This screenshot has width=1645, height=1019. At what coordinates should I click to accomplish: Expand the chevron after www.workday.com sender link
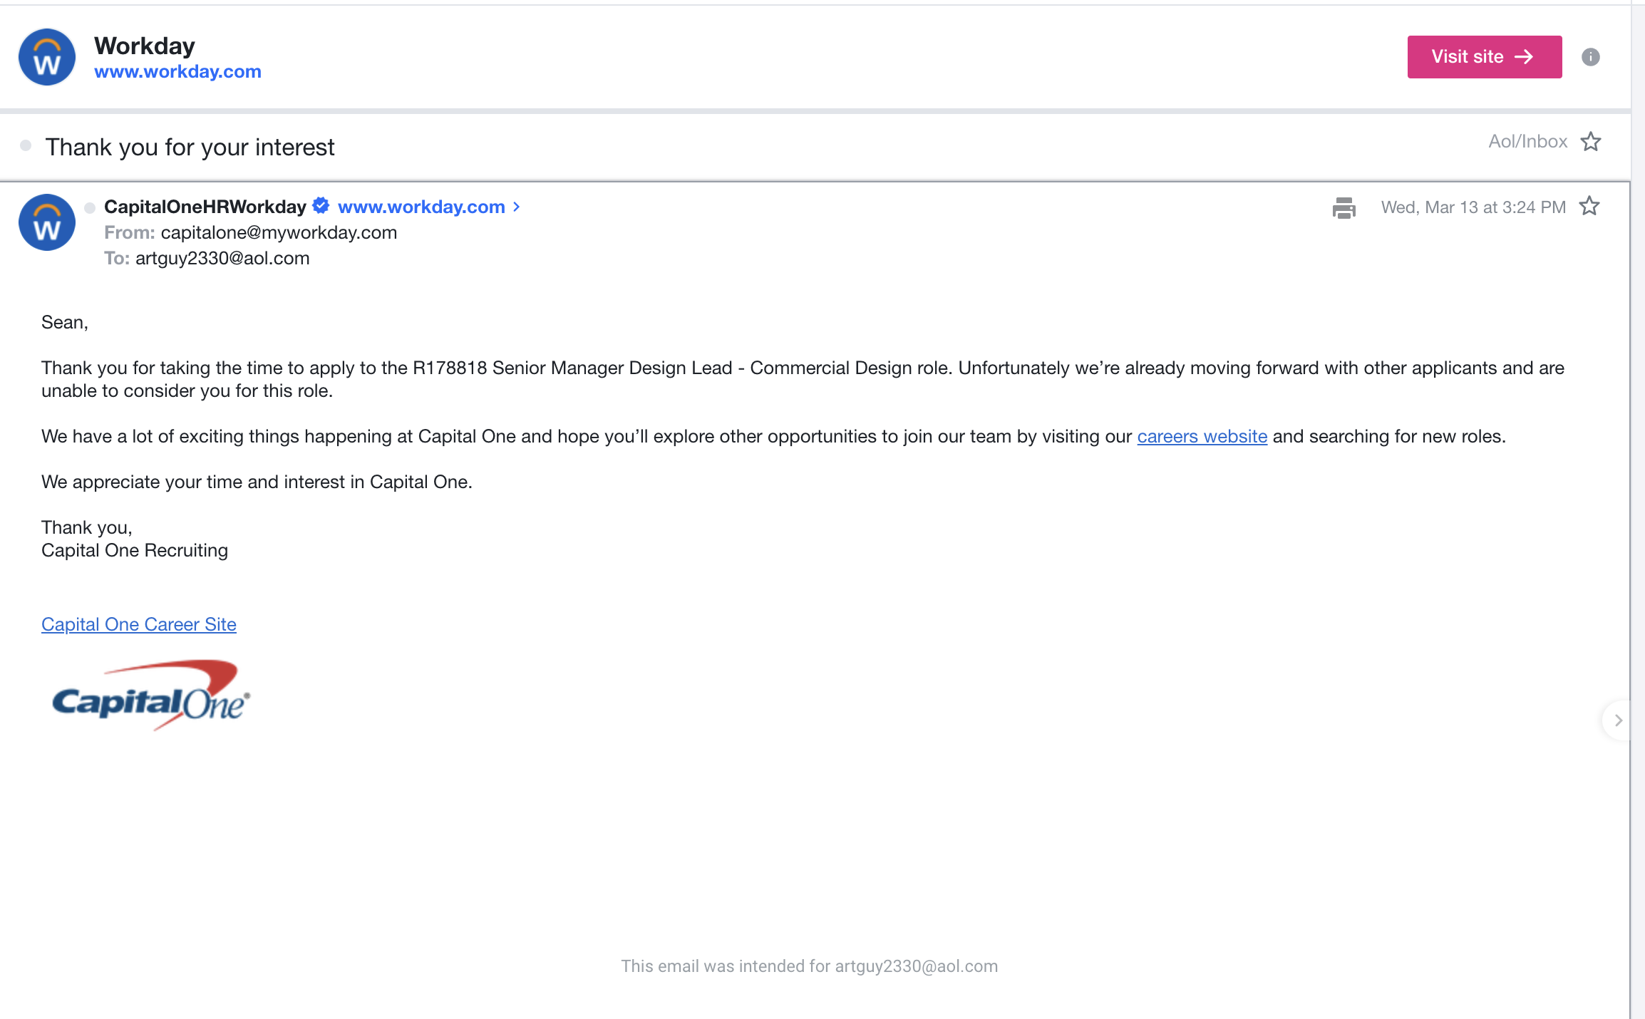(516, 207)
